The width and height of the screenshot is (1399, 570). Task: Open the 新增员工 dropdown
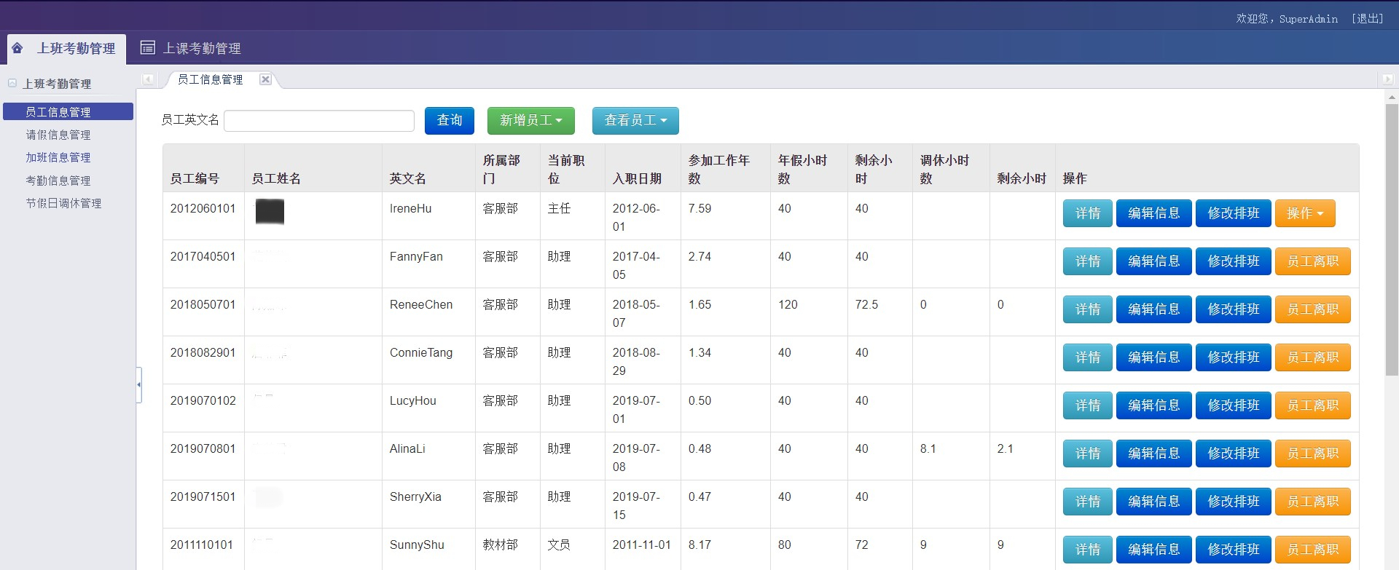tap(530, 121)
